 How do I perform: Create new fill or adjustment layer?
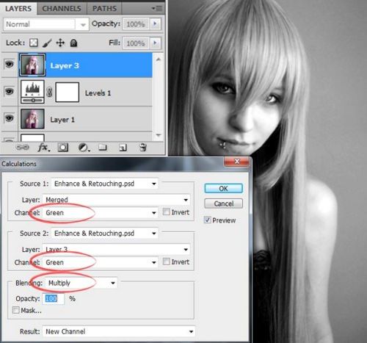point(84,148)
